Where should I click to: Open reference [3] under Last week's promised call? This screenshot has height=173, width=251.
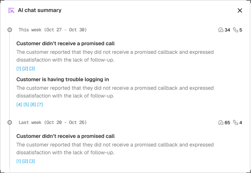32,161
